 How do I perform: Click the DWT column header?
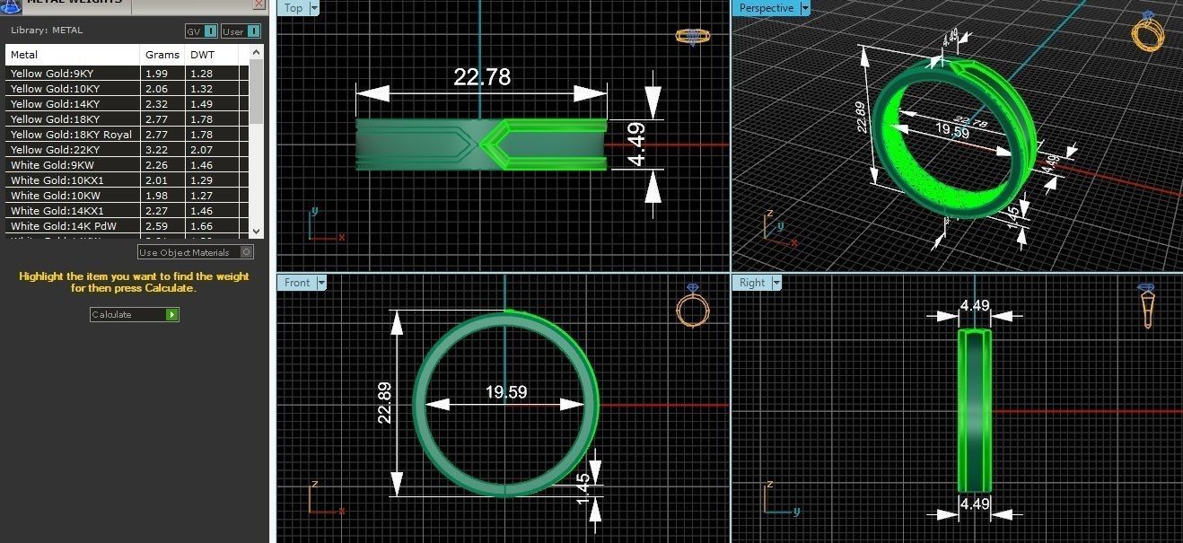[x=201, y=55]
